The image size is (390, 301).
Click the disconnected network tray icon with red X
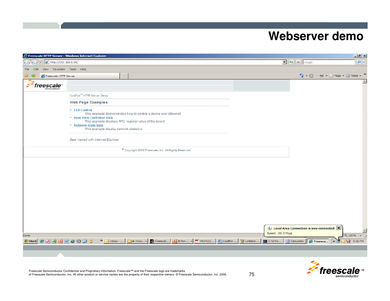[348, 241]
